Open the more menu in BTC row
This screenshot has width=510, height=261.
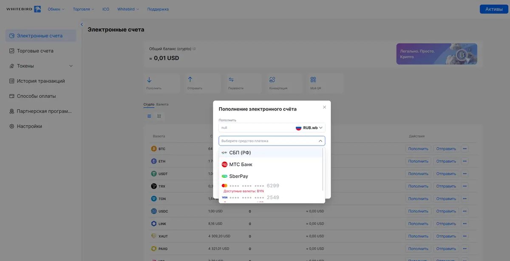pos(465,149)
